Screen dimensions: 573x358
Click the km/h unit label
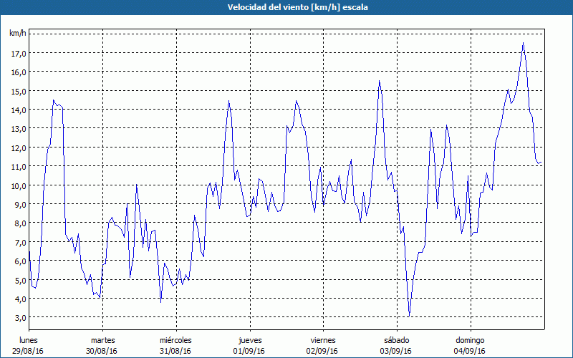click(16, 34)
